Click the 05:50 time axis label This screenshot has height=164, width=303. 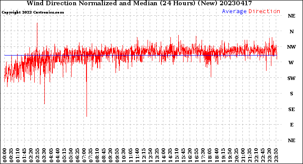[71, 155]
